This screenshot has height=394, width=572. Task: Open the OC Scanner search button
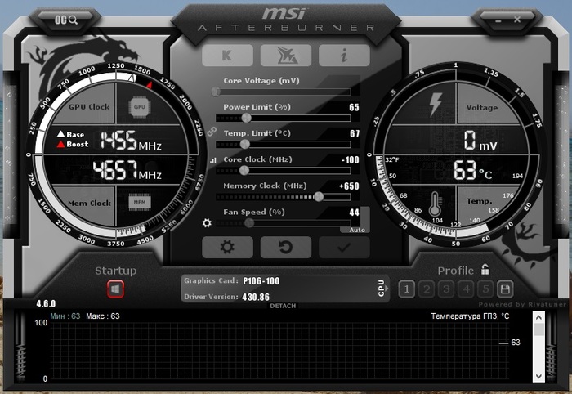(x=66, y=20)
